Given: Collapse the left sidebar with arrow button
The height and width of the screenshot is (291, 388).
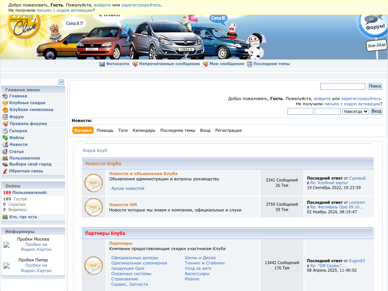Looking at the screenshot, I should click(61, 82).
